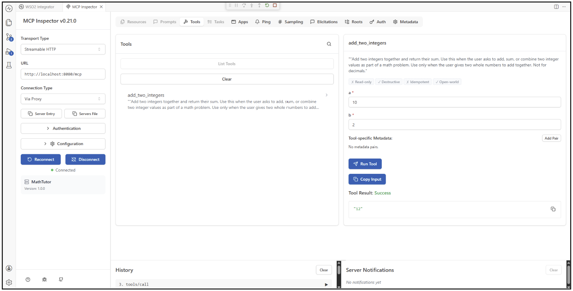Pause the debug session

click(x=236, y=5)
